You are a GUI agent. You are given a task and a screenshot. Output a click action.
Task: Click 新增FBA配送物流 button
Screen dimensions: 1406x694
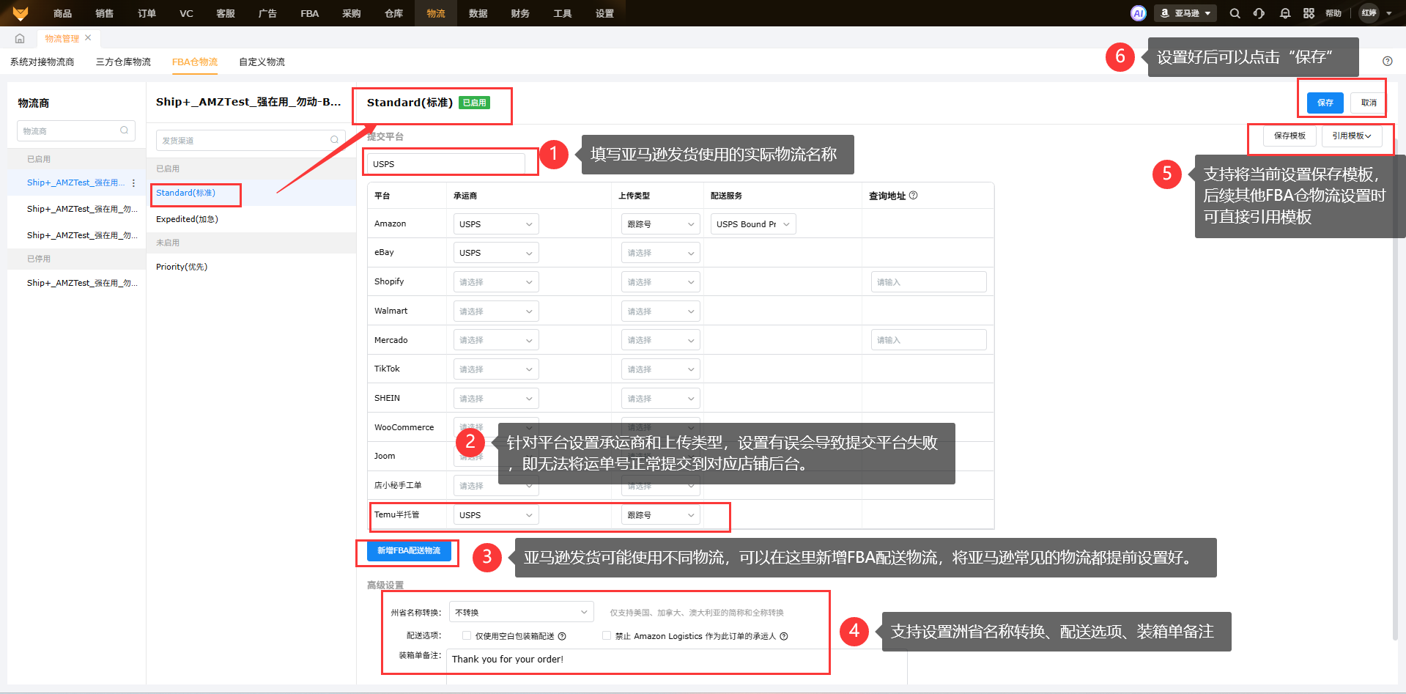[x=409, y=551]
